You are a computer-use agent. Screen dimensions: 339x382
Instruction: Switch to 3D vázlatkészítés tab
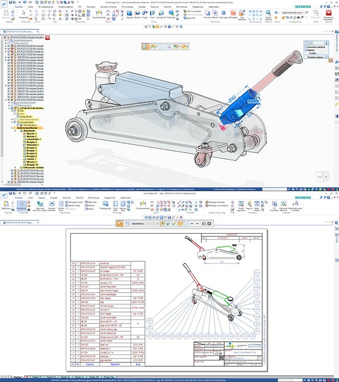pos(45,7)
